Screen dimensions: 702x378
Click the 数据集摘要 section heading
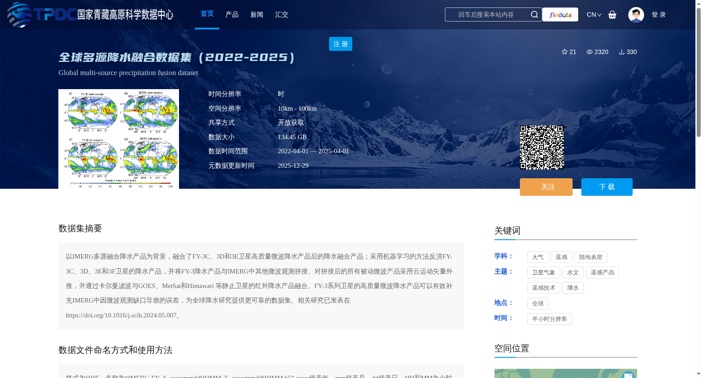pos(80,228)
